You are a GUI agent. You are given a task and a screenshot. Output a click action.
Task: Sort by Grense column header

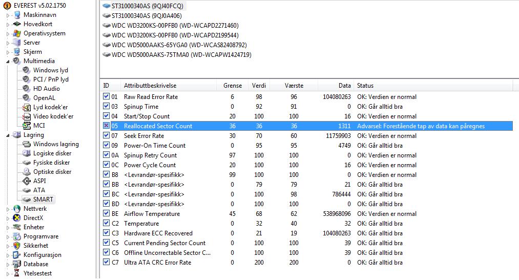coord(233,86)
